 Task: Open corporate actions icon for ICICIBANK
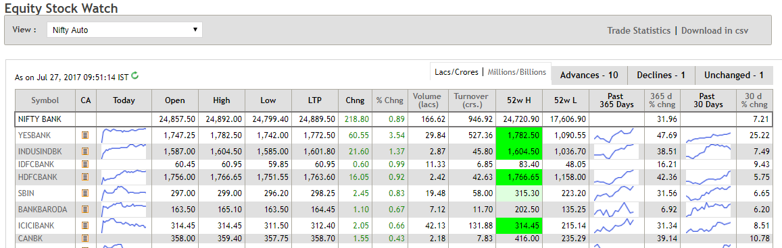point(85,226)
